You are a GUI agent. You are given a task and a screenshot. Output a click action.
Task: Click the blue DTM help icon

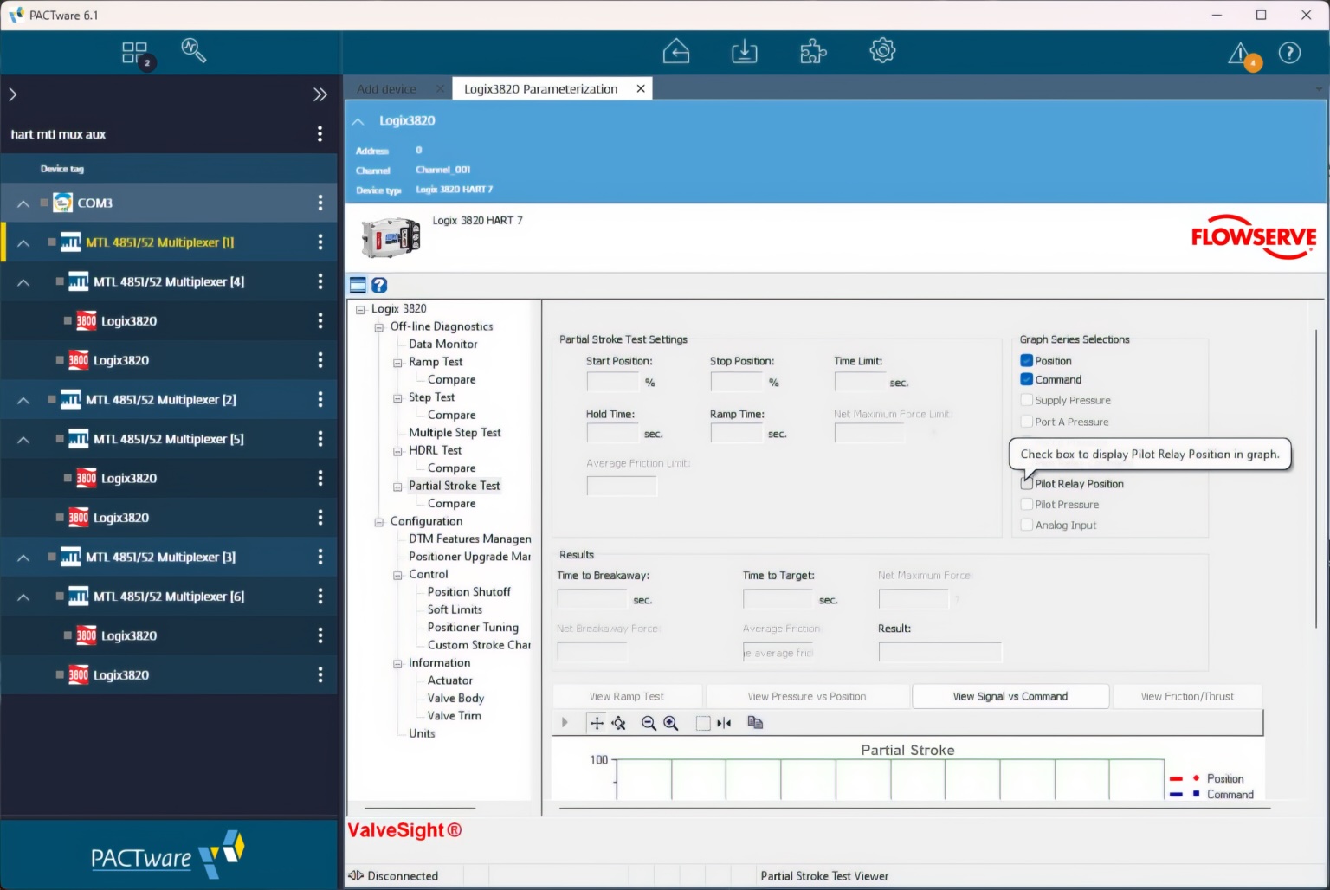[x=379, y=285]
